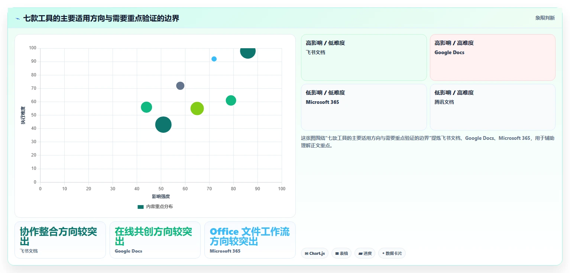Click the 协作整合方向较突出 card headline

[58, 237]
